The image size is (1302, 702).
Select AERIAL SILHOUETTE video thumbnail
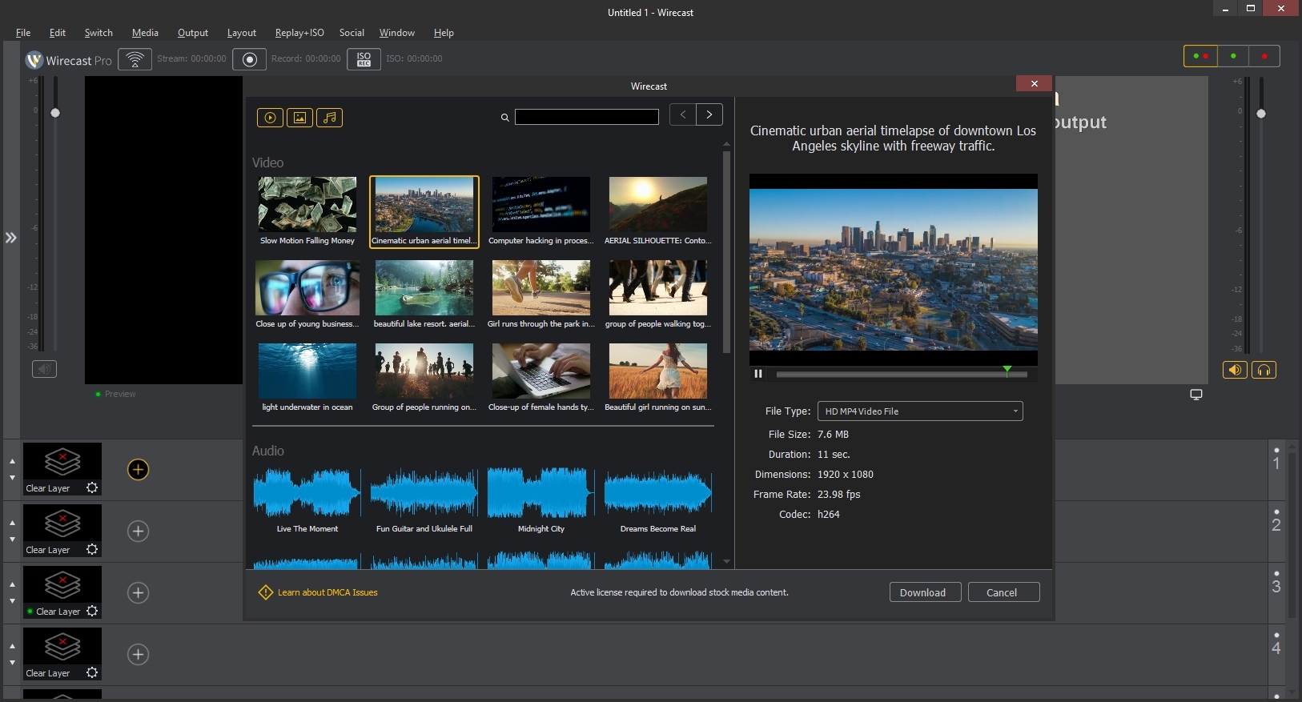[658, 205]
